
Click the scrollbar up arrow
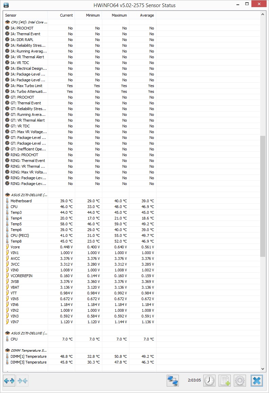(263, 14)
